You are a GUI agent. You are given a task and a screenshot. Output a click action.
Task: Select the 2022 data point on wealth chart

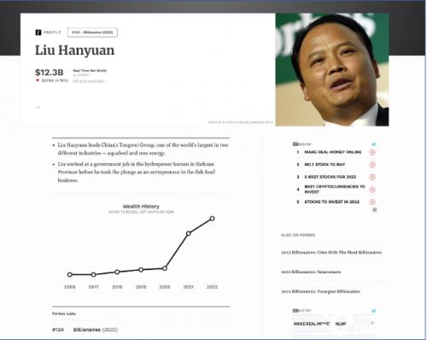click(212, 219)
